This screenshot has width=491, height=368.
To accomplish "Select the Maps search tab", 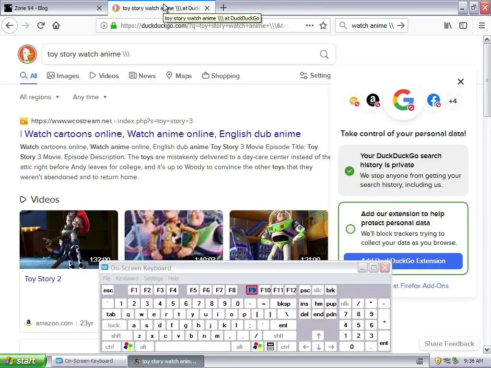I will tap(179, 76).
